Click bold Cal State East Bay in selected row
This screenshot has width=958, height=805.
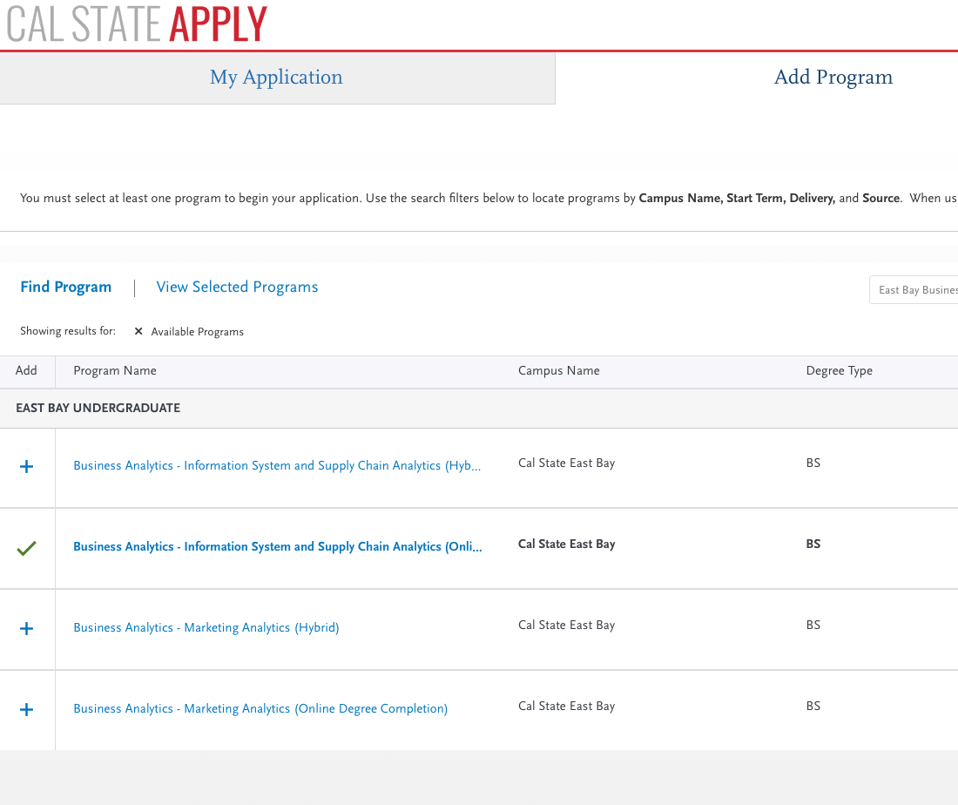point(566,544)
